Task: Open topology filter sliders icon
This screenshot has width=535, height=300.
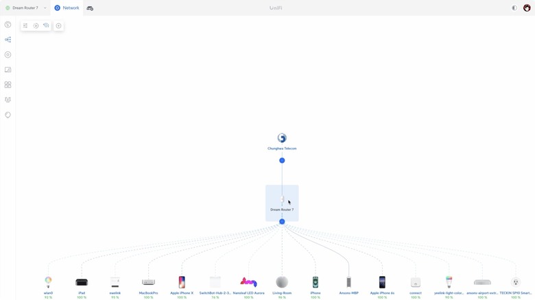Action: click(x=25, y=25)
